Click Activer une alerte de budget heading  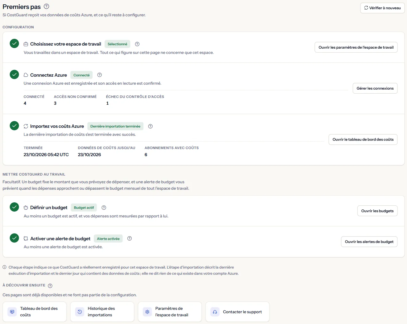coord(60,239)
